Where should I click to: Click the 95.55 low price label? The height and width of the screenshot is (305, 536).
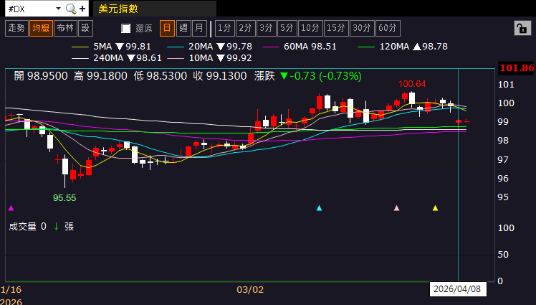pos(64,198)
